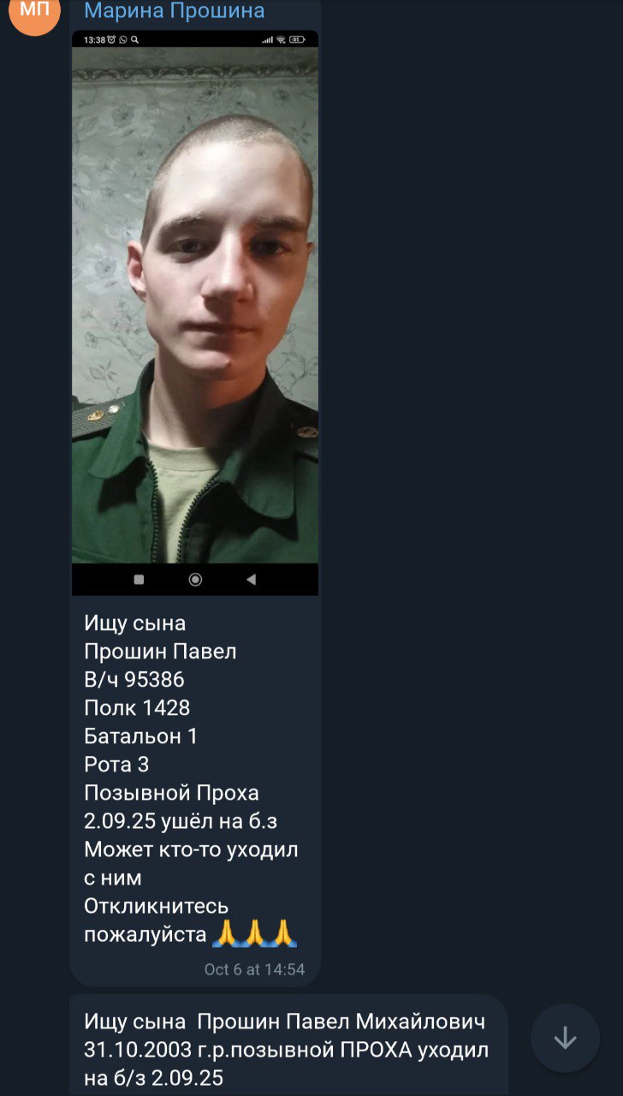
Task: Click the 13:38 clock in the photo
Action: 94,39
